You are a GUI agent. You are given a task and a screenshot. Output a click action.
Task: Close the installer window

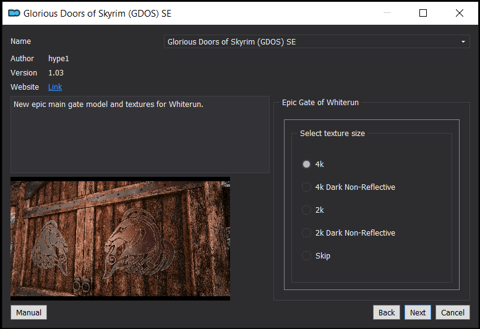tap(459, 13)
